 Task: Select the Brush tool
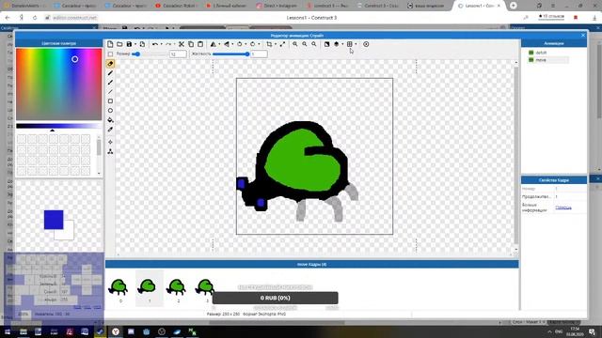click(x=110, y=83)
